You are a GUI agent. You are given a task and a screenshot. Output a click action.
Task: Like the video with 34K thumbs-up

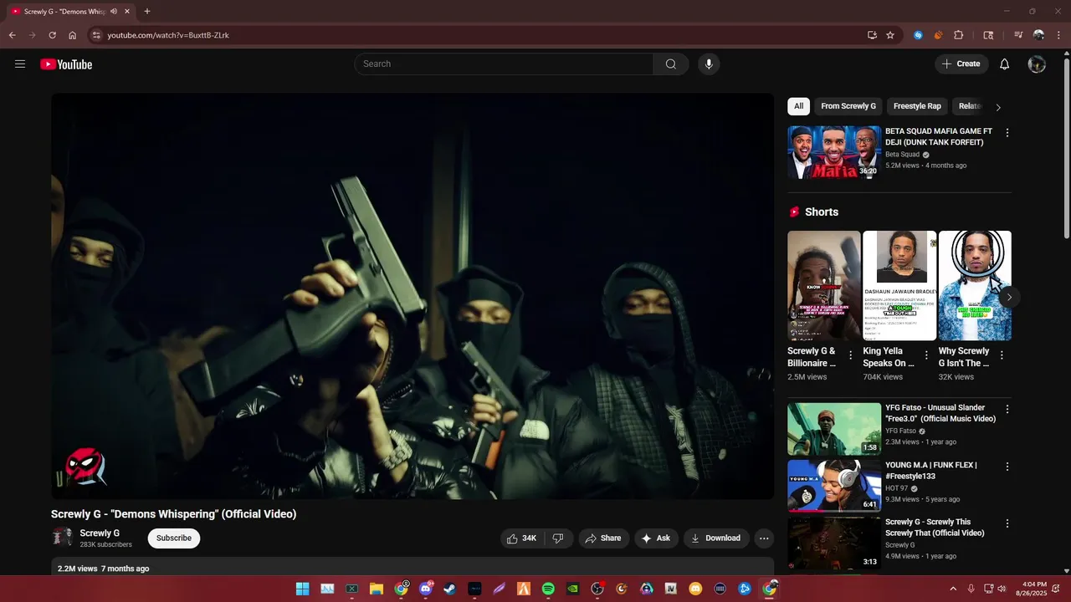pyautogui.click(x=521, y=538)
